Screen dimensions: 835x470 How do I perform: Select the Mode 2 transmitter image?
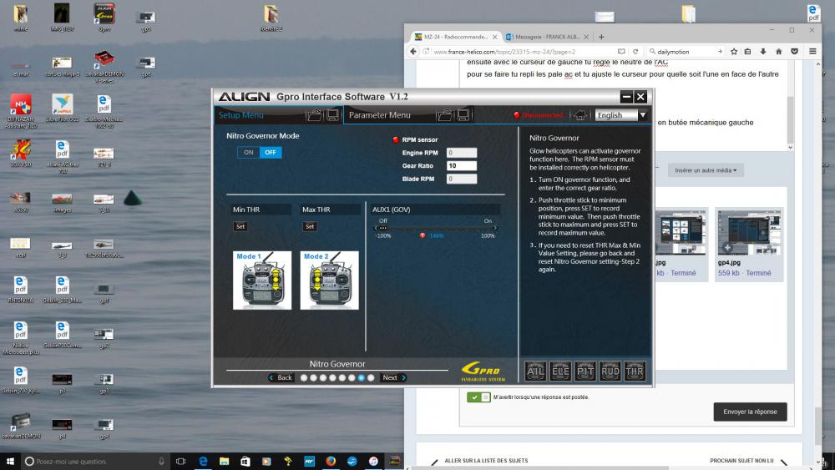pyautogui.click(x=329, y=280)
